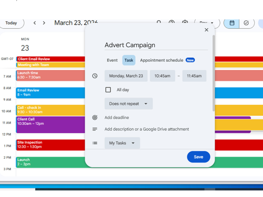Open the Day view dropdown

click(207, 23)
